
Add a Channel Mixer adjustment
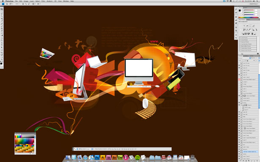(256, 30)
